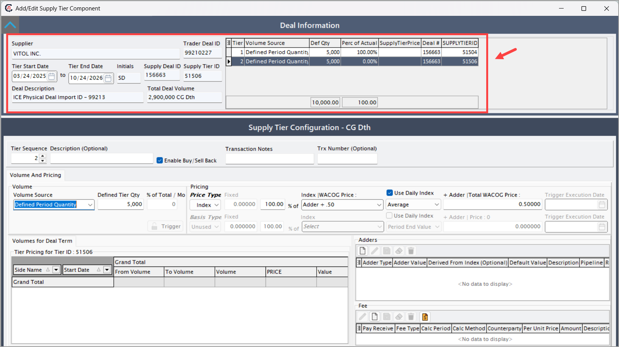Viewport: 619px width, 347px height.
Task: Click the SupplyTierPrice column header
Action: (400, 43)
